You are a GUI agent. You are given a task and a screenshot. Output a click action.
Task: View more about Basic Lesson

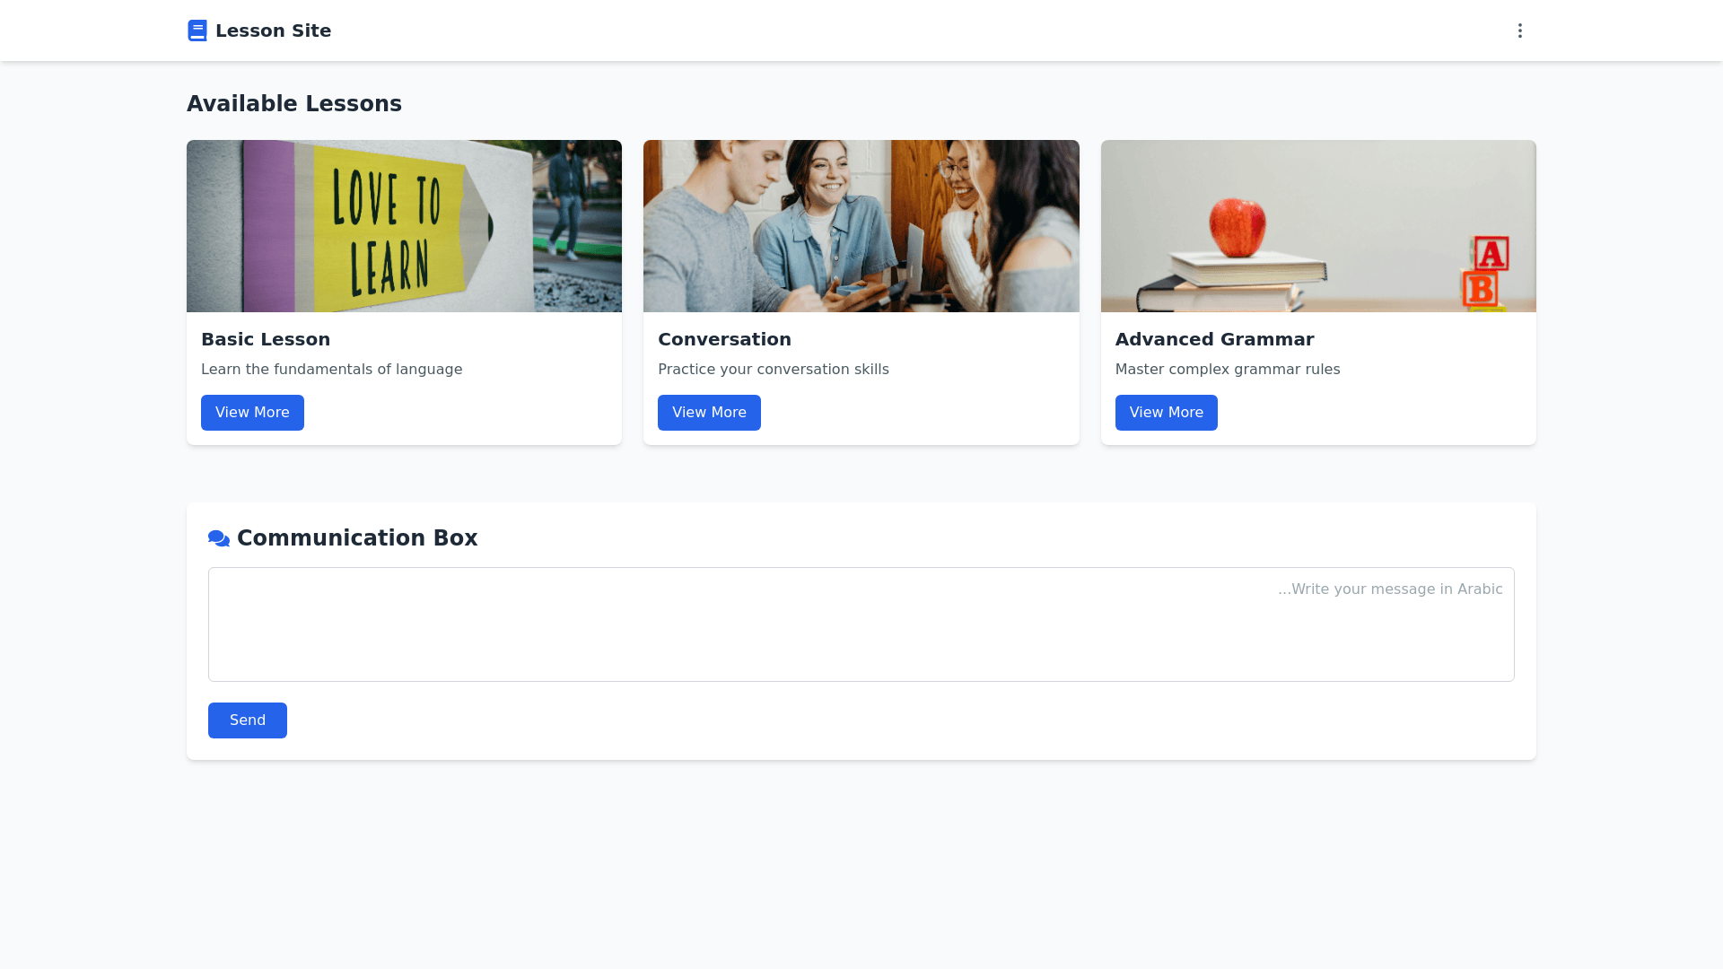[x=252, y=413]
